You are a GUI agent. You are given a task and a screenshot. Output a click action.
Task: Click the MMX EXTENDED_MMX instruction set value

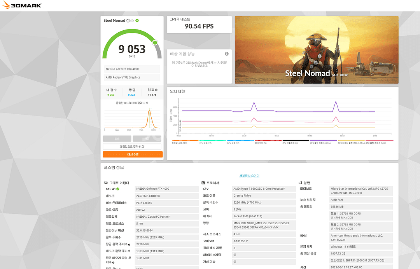(264, 225)
